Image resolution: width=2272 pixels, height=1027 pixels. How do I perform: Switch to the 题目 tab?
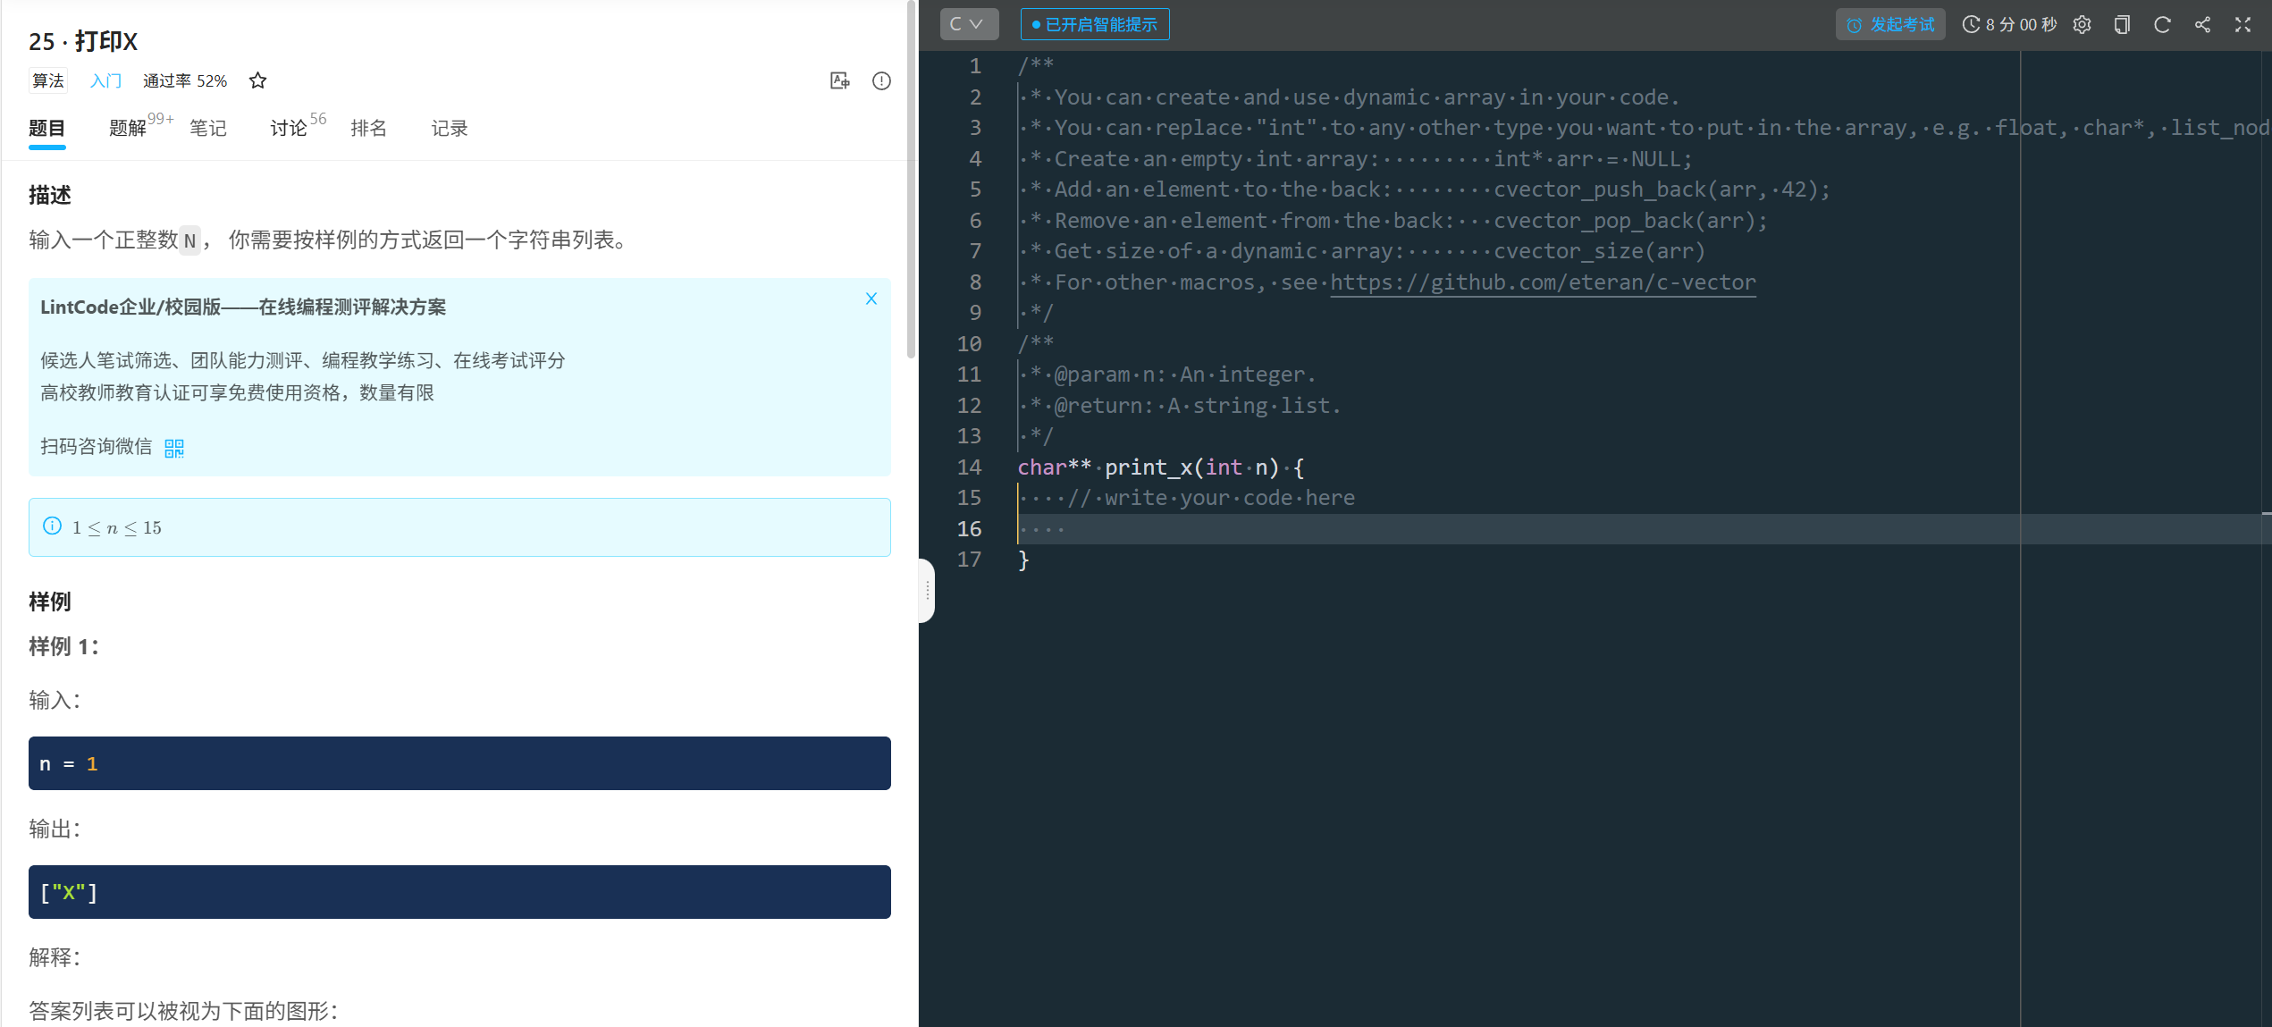pyautogui.click(x=46, y=128)
